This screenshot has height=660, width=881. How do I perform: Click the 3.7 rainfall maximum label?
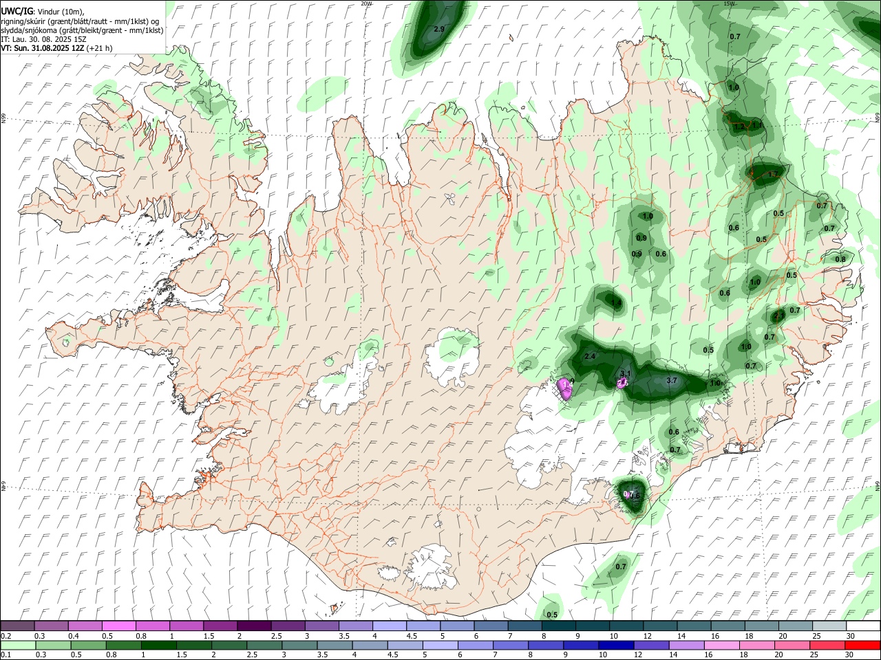click(672, 380)
